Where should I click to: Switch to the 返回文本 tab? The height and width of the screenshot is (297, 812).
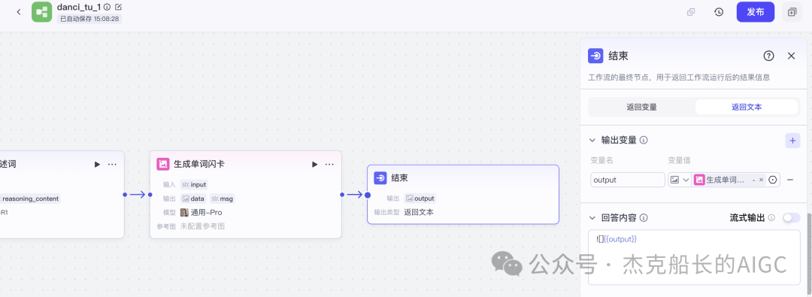tap(747, 108)
